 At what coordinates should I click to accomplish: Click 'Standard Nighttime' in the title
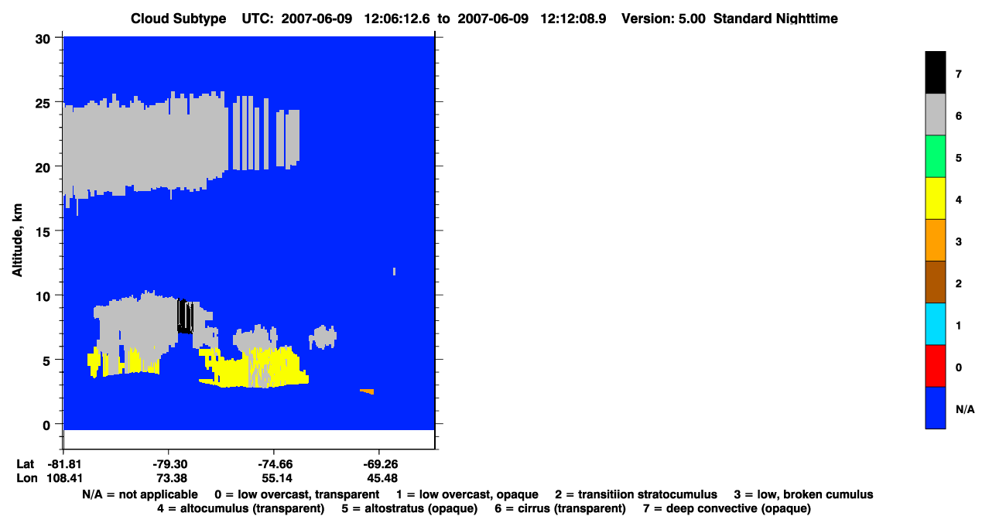776,18
